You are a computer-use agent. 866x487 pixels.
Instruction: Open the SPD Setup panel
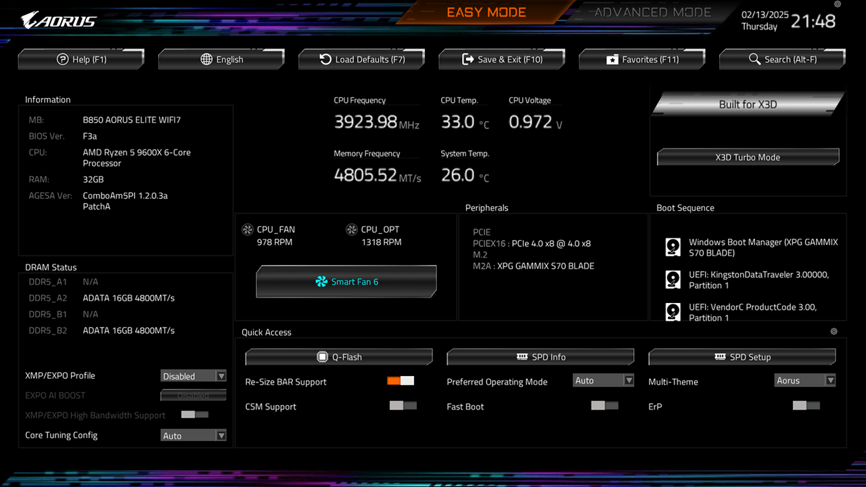(x=742, y=356)
